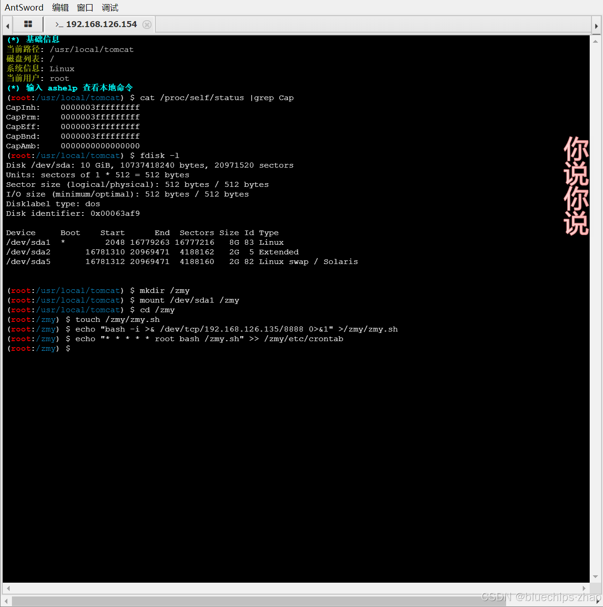The height and width of the screenshot is (607, 603).
Task: Click the 'bash -i' reverse shell echo command
Action: point(237,329)
